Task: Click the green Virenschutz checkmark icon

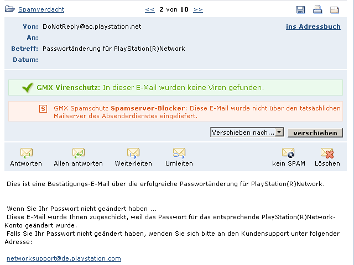Action: 28,87
